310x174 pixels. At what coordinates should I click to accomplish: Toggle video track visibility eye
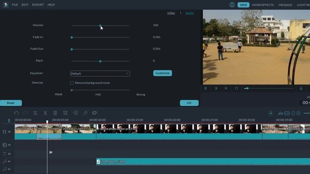[9, 131]
